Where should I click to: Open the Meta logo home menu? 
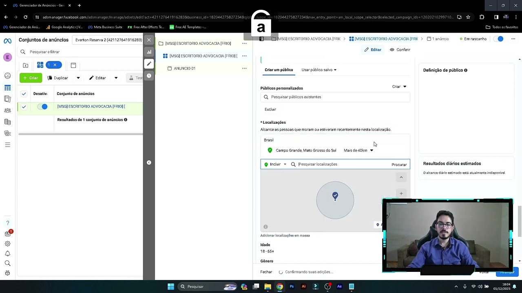tap(7, 41)
